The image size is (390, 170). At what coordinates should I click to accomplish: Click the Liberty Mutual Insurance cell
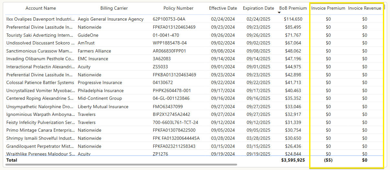pyautogui.click(x=103, y=107)
